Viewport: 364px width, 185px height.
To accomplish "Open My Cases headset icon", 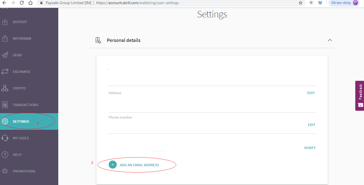I will pos(5,138).
